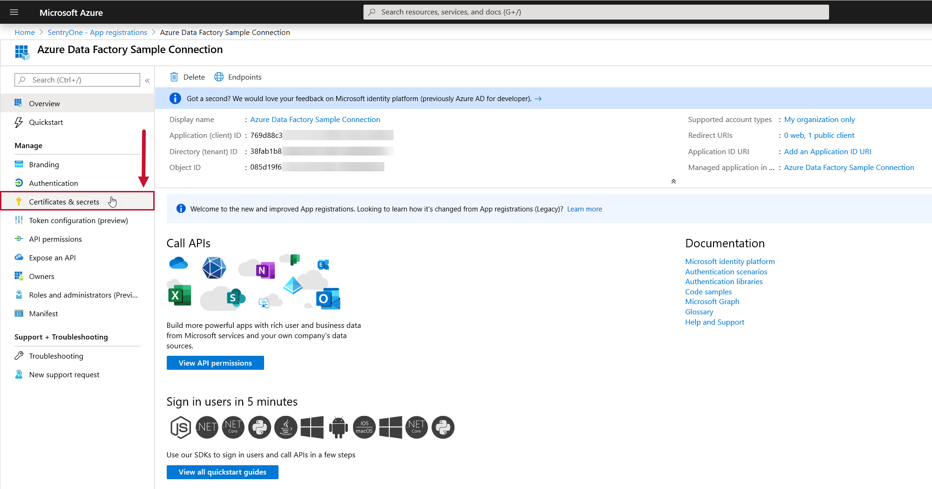Screen dimensions: 932x489
Task: Click Roles and administrators icon
Action: click(19, 294)
